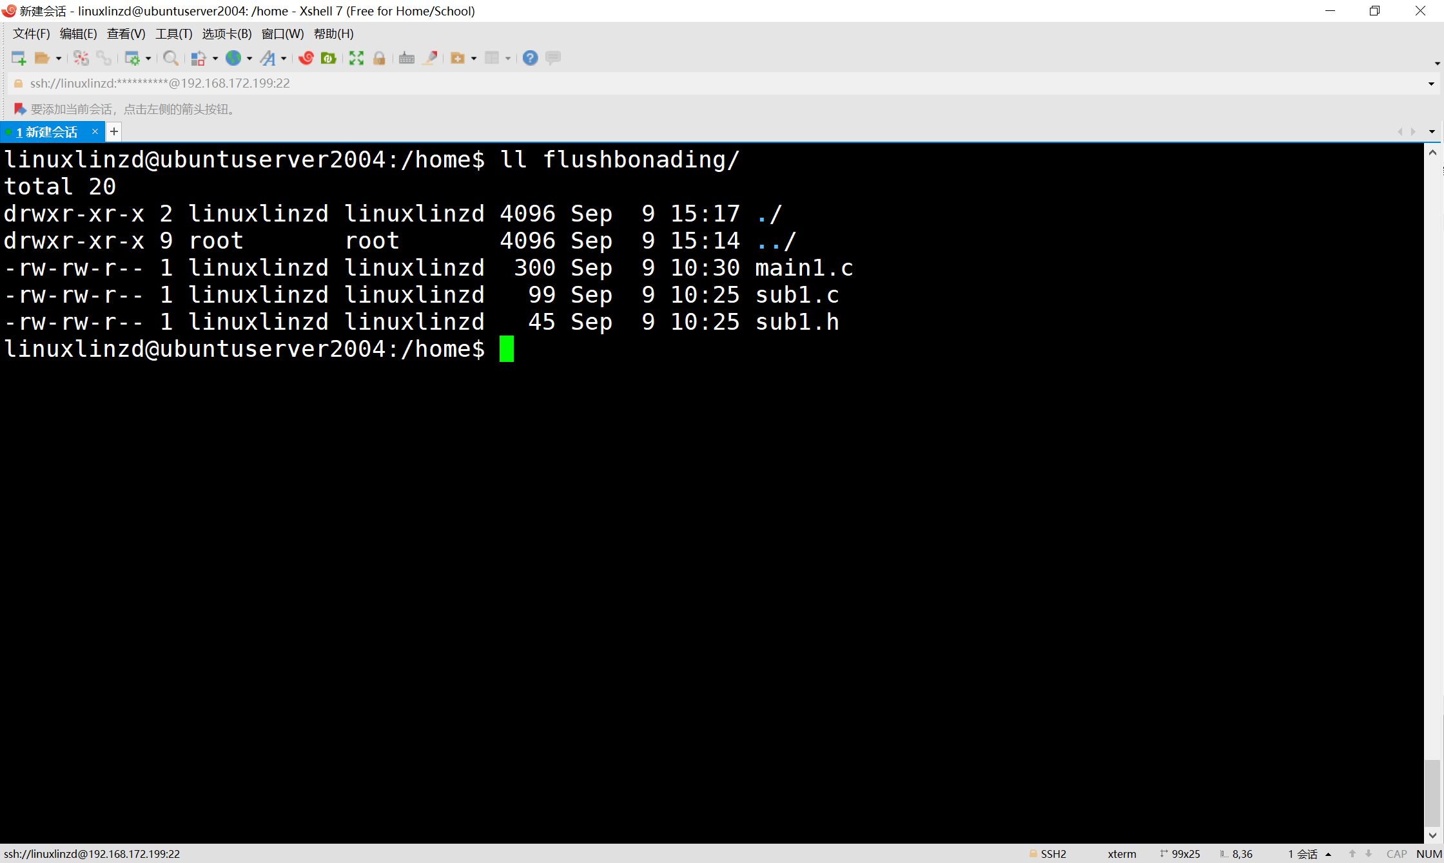Expand the globe encoding dropdown arrow
Image resolution: width=1444 pixels, height=863 pixels.
(249, 59)
